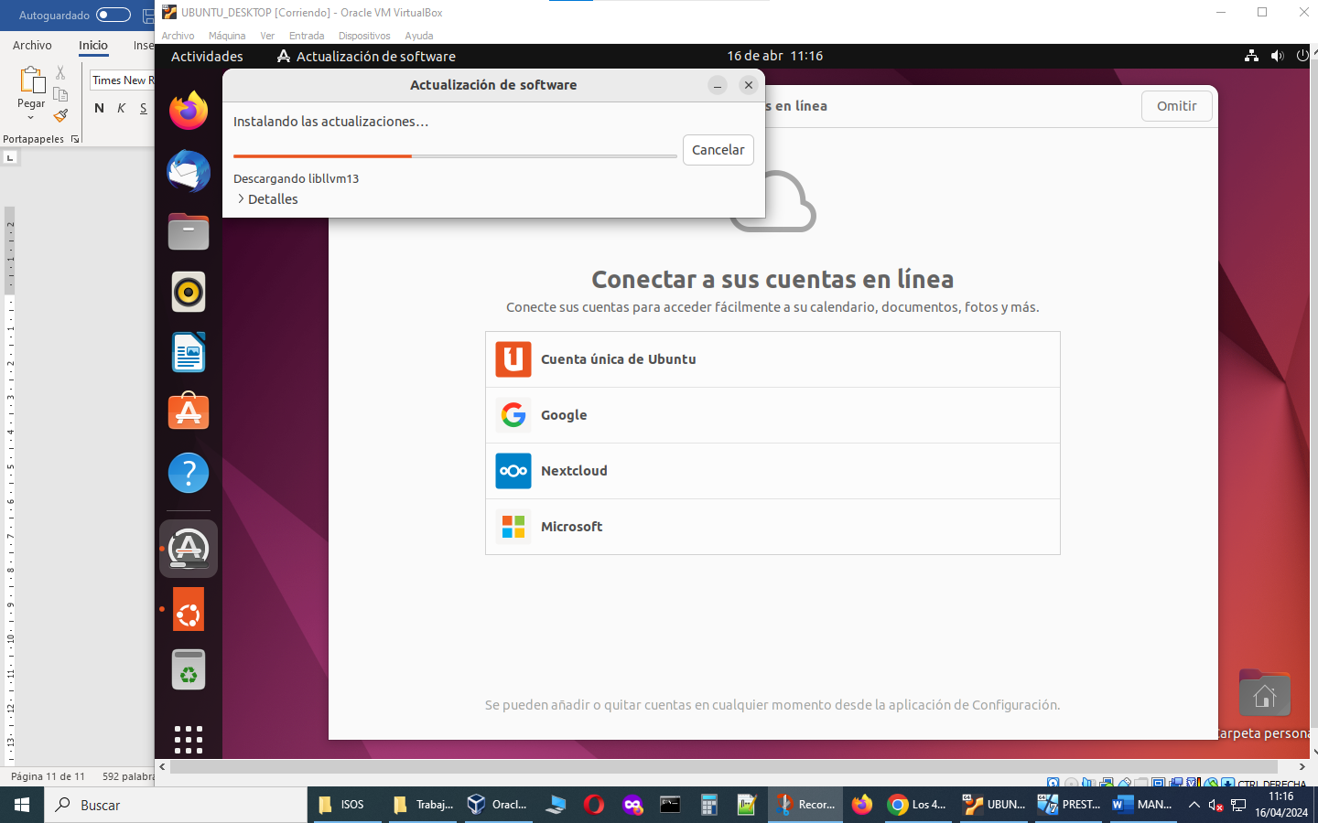Open Rhythmbox music player icon
Screen dimensions: 1318x823
[x=188, y=292]
